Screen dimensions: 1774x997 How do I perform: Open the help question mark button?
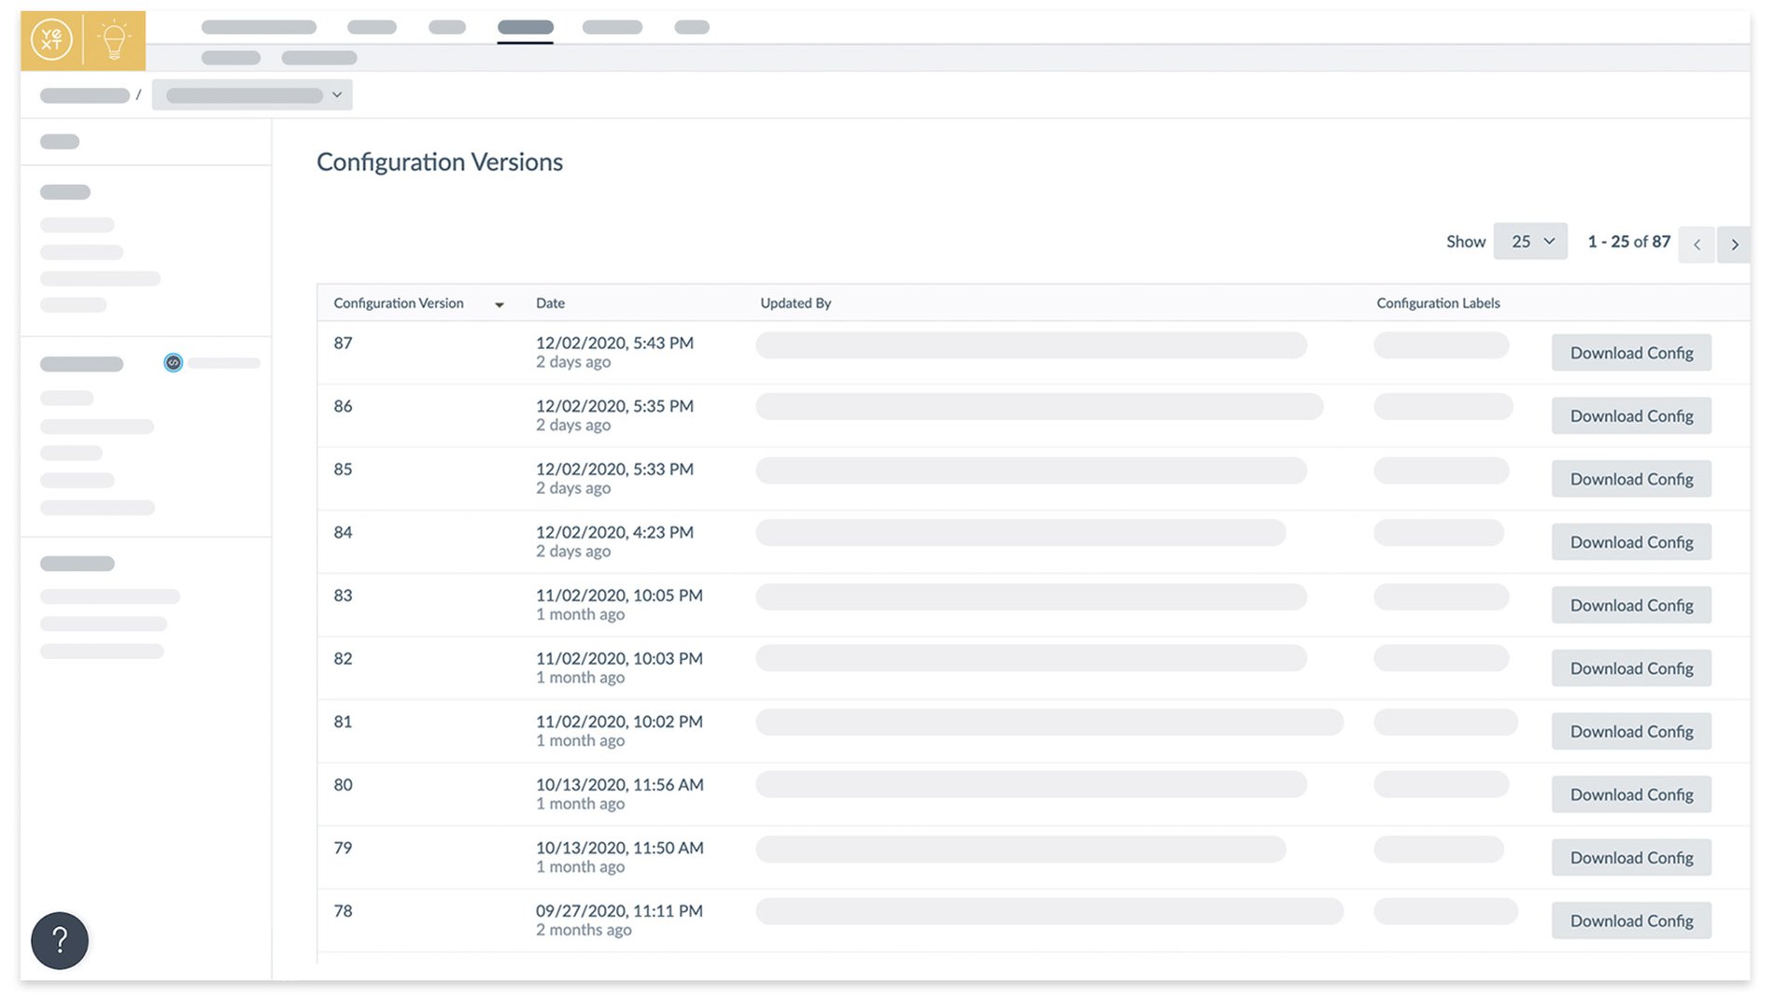60,940
